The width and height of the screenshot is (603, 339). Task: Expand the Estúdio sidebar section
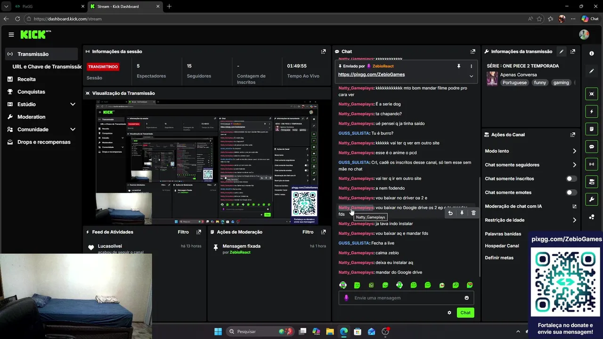pos(73,104)
